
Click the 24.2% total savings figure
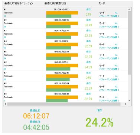(100, 123)
